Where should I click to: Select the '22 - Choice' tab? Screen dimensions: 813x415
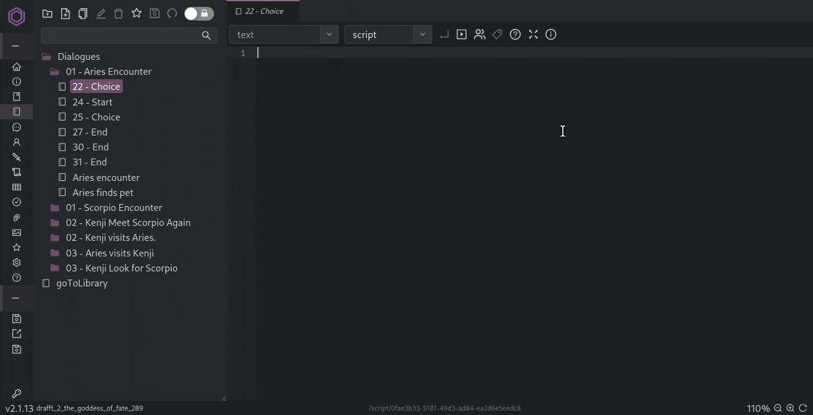263,11
